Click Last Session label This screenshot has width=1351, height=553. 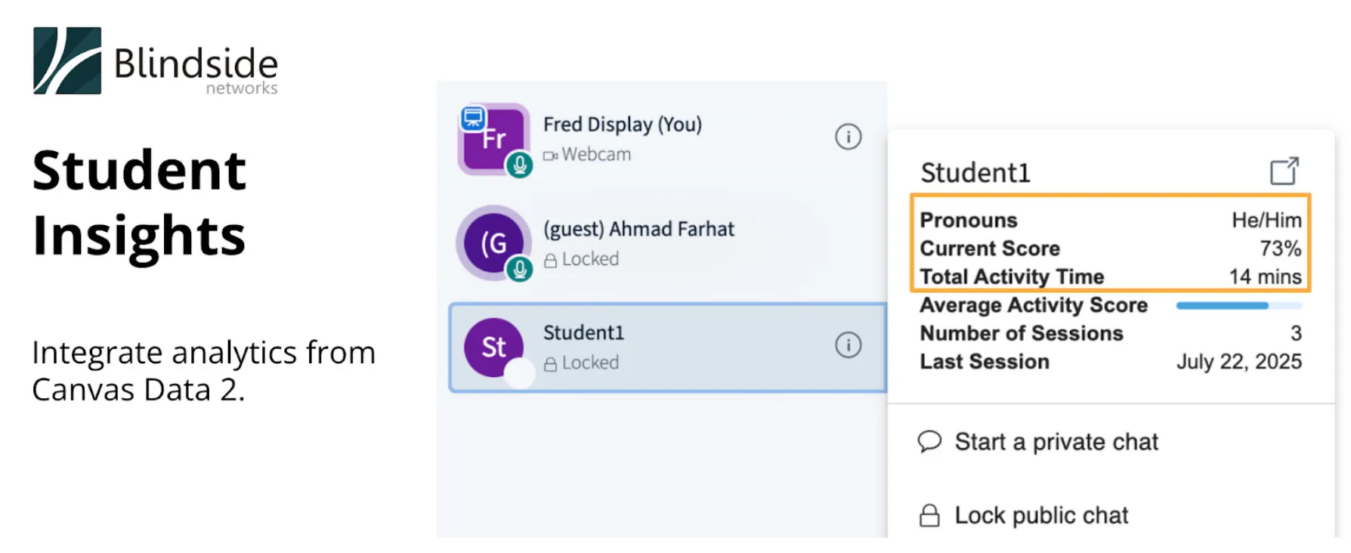(985, 362)
